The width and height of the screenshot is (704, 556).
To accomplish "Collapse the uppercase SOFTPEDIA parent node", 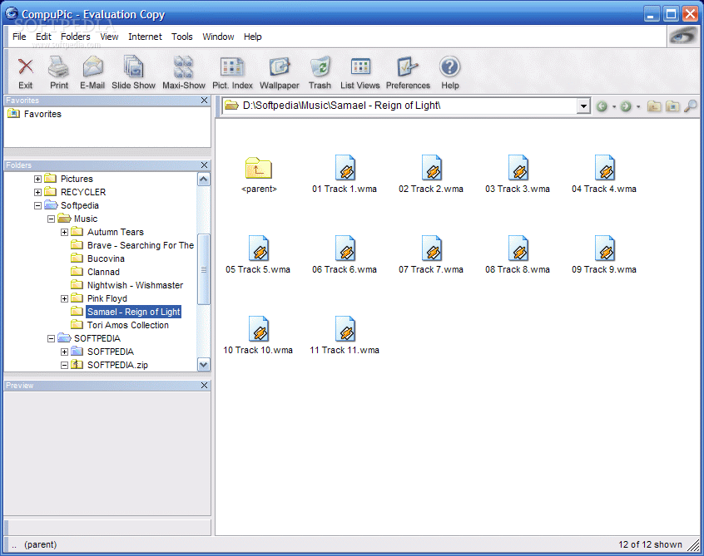I will [x=52, y=338].
